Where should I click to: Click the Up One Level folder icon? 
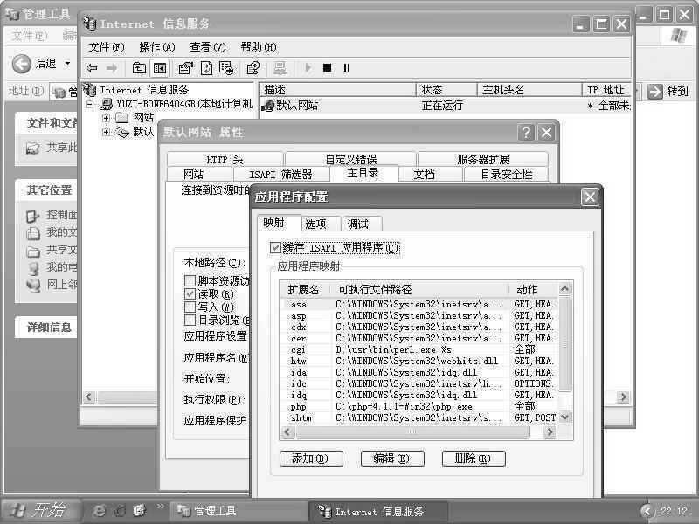click(138, 67)
